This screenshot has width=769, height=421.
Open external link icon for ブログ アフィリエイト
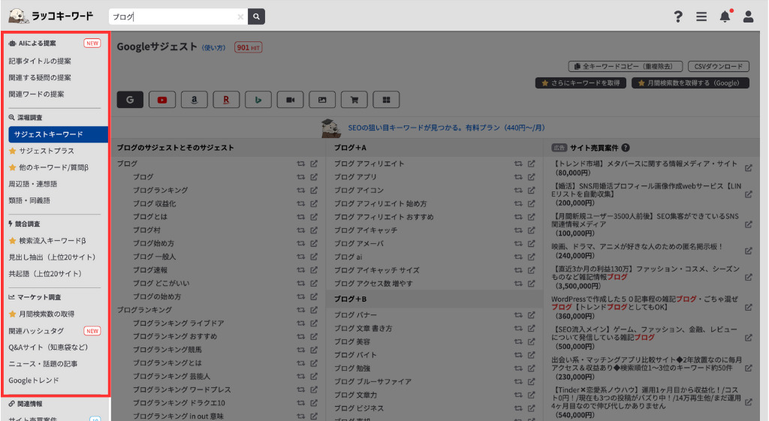pyautogui.click(x=532, y=164)
